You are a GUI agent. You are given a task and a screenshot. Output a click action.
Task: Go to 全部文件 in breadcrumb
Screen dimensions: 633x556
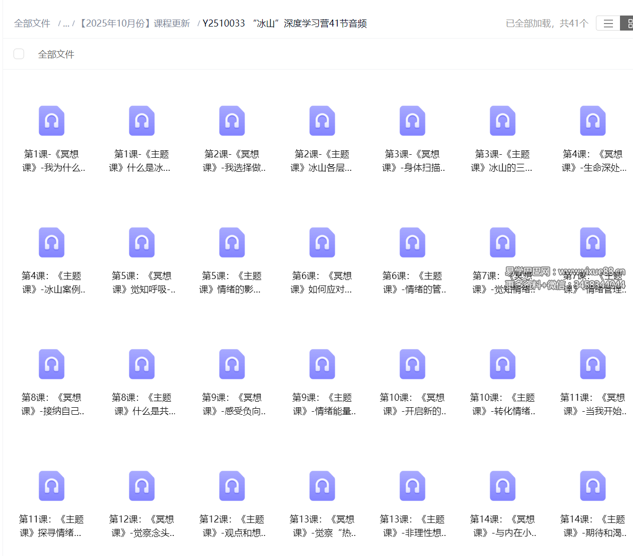click(32, 24)
